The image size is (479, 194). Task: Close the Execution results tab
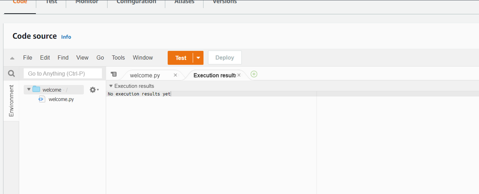pyautogui.click(x=239, y=75)
